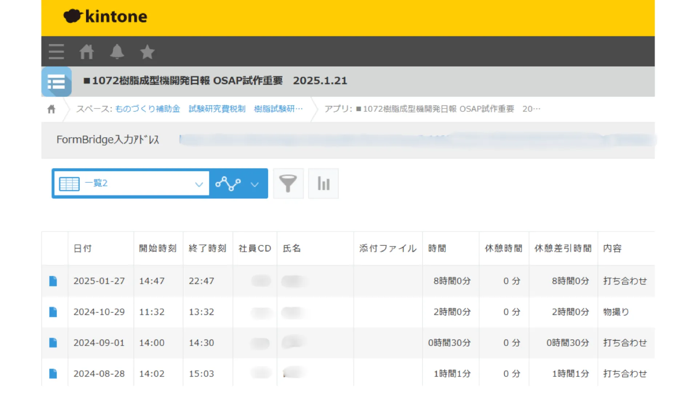Image resolution: width=698 pixels, height=393 pixels.
Task: Click the 日付 column header
Action: tap(83, 249)
